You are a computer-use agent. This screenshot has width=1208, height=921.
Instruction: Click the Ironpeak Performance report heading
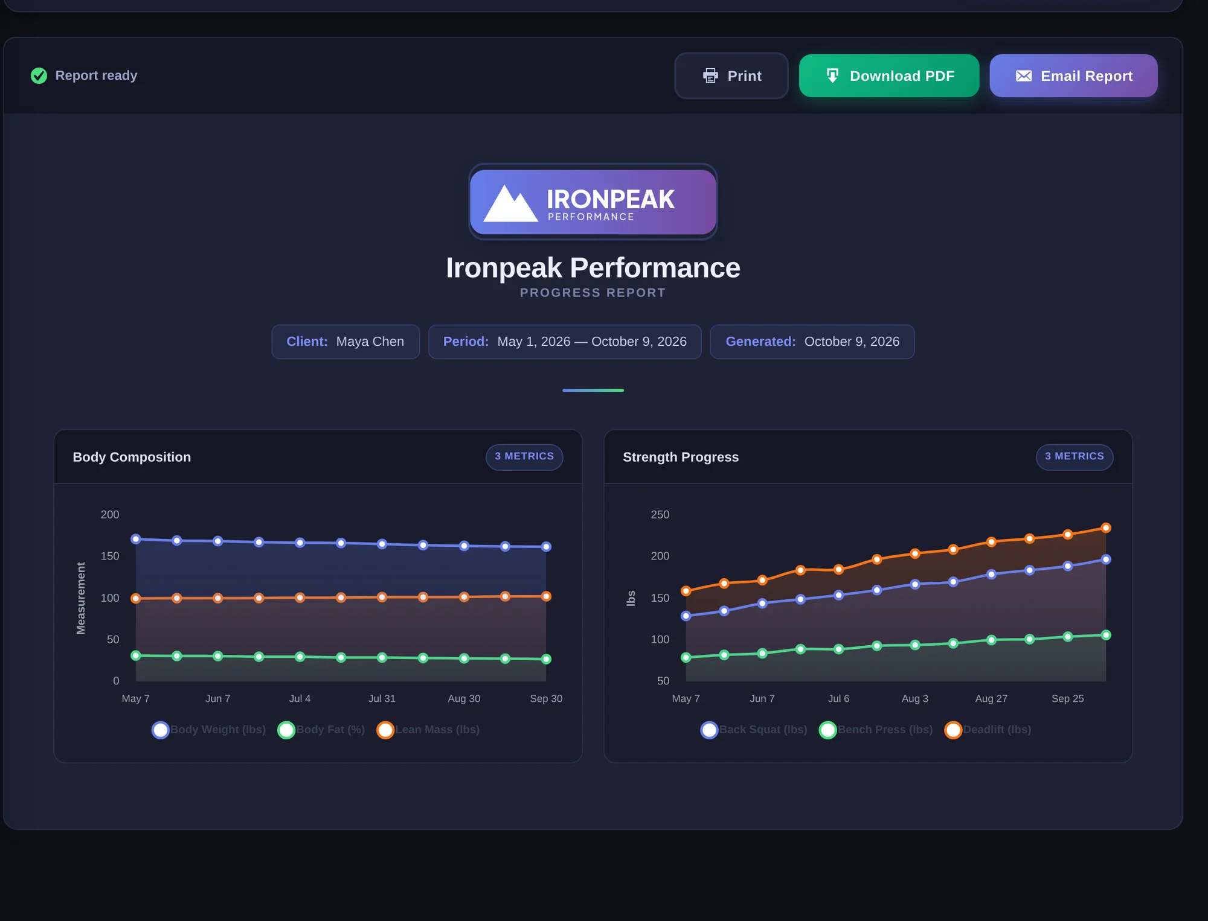[x=593, y=267]
